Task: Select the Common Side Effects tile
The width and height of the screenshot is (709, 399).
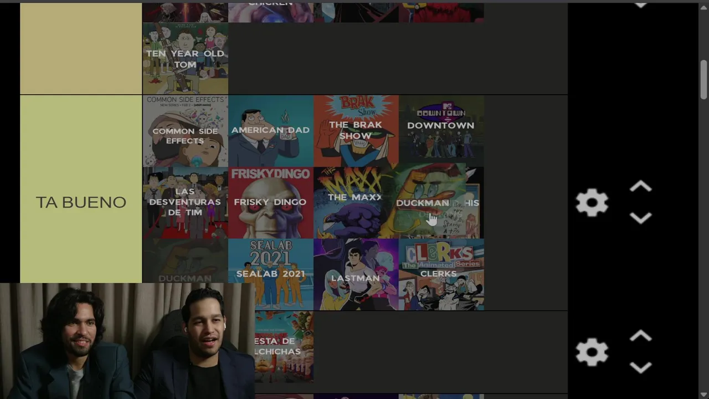Action: click(185, 131)
